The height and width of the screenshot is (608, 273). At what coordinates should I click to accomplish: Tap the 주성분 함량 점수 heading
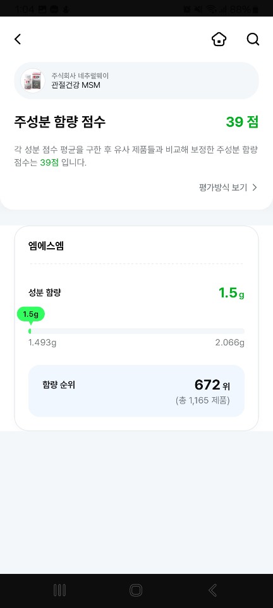(x=60, y=122)
